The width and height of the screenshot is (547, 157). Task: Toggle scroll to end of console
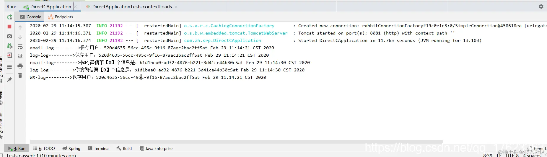click(x=20, y=56)
